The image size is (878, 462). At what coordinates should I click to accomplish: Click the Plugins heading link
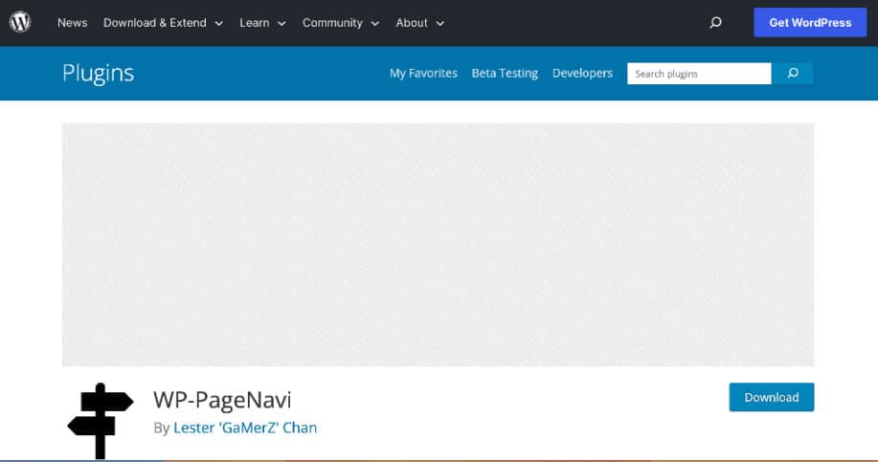[98, 74]
